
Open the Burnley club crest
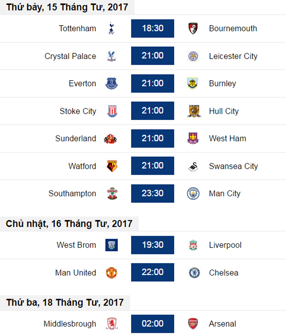[193, 83]
